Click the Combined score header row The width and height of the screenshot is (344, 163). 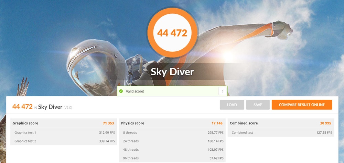(x=281, y=123)
